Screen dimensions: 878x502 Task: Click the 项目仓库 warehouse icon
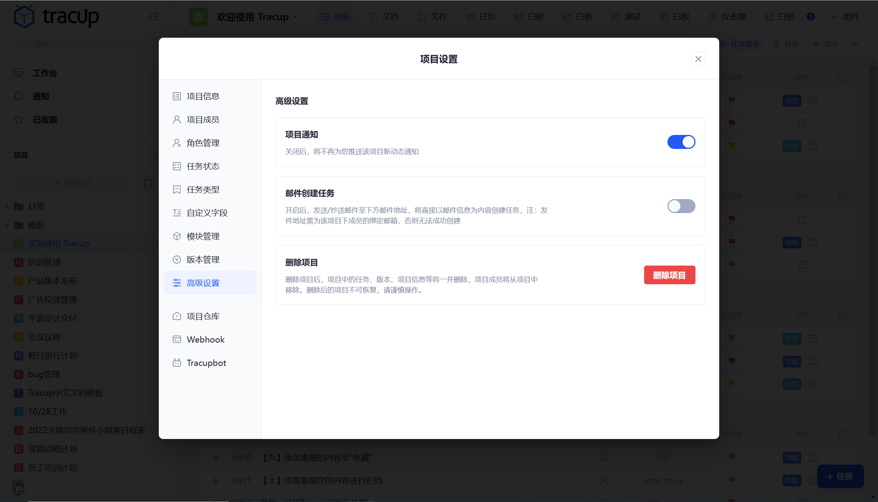(x=177, y=316)
